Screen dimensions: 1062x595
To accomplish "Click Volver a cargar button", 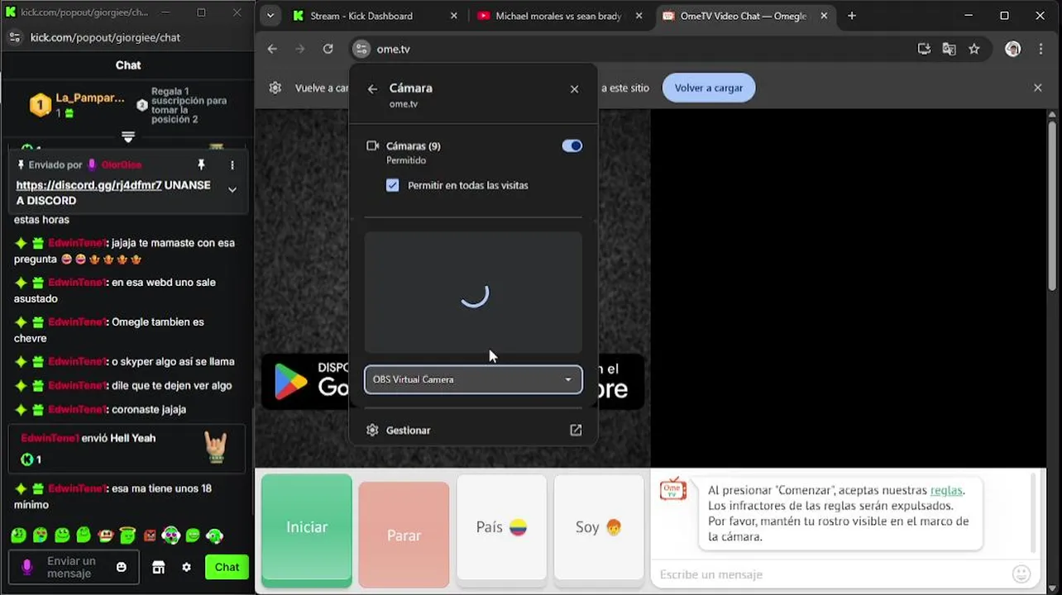I will pos(709,88).
